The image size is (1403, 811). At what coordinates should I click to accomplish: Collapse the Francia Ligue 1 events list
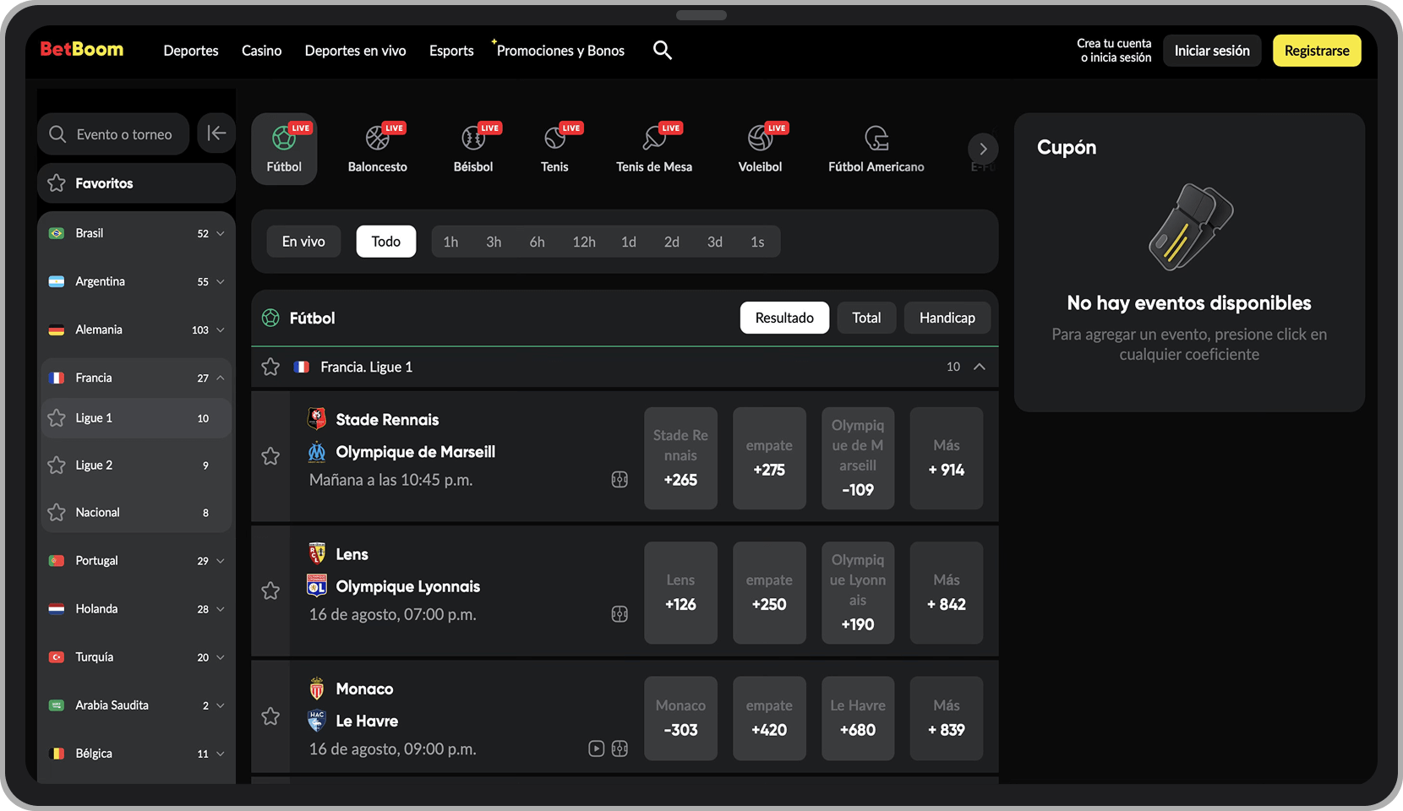pyautogui.click(x=980, y=367)
